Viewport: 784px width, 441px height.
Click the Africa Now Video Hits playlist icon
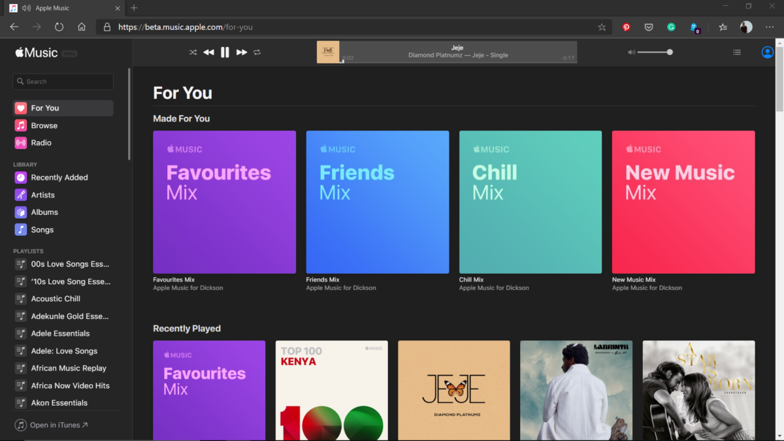tap(21, 385)
